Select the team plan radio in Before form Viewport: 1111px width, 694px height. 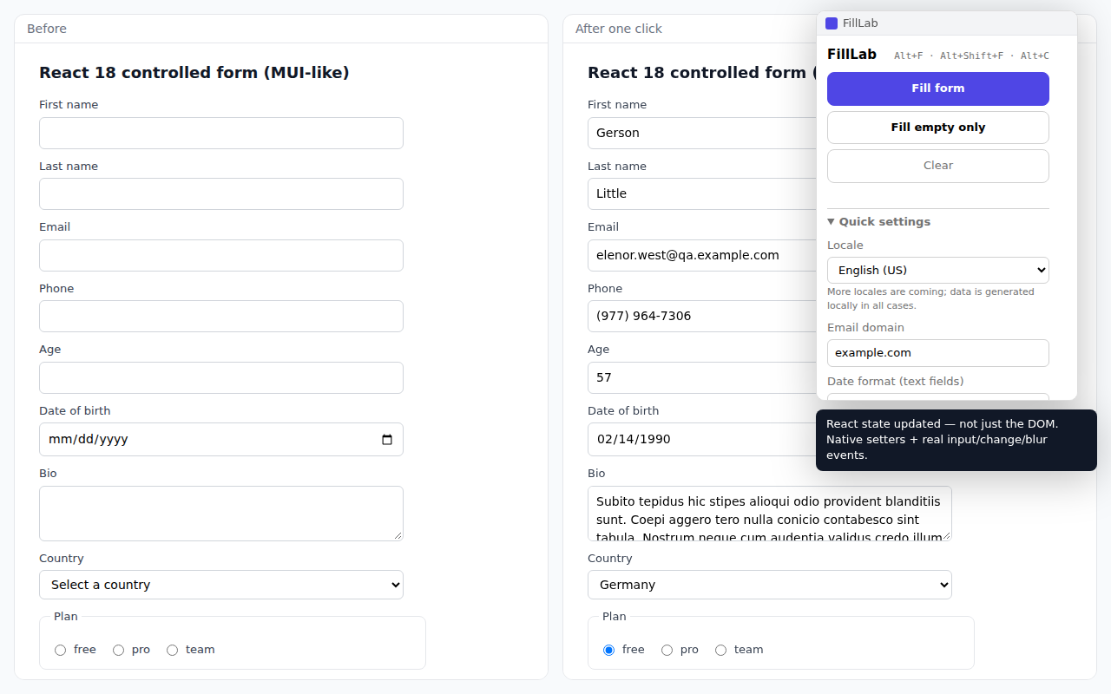[x=172, y=650]
